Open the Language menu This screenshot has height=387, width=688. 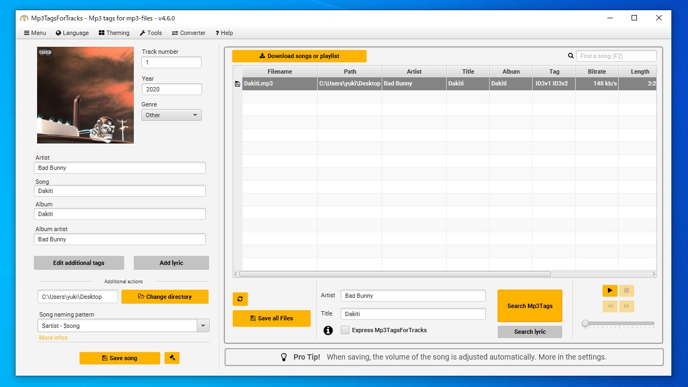pos(72,33)
